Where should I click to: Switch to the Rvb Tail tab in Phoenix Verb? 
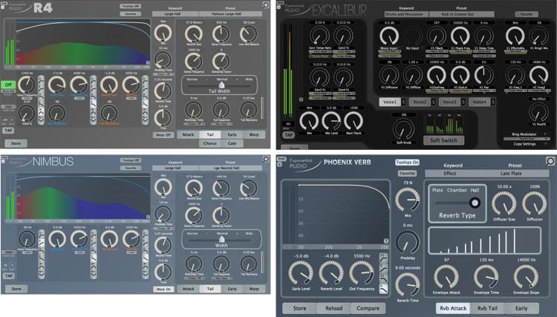(x=487, y=307)
